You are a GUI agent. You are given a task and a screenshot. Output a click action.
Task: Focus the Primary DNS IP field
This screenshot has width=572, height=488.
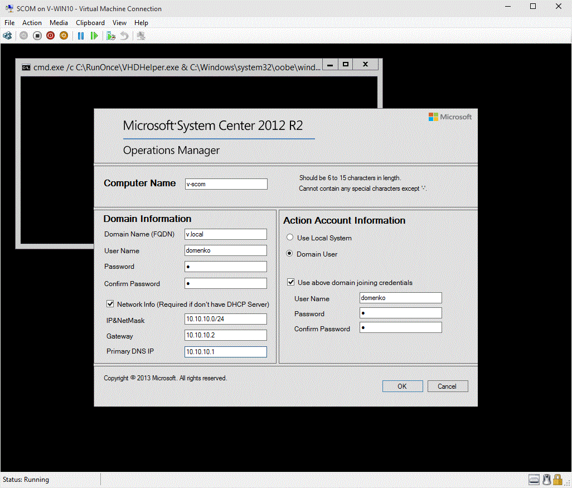226,352
